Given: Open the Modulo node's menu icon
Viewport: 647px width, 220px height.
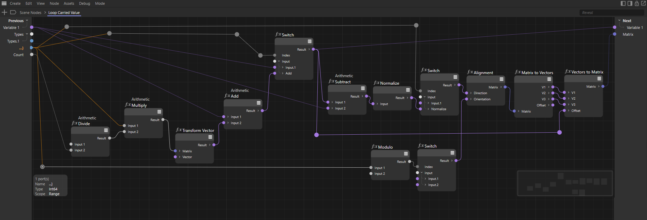Looking at the screenshot, I should (406, 154).
